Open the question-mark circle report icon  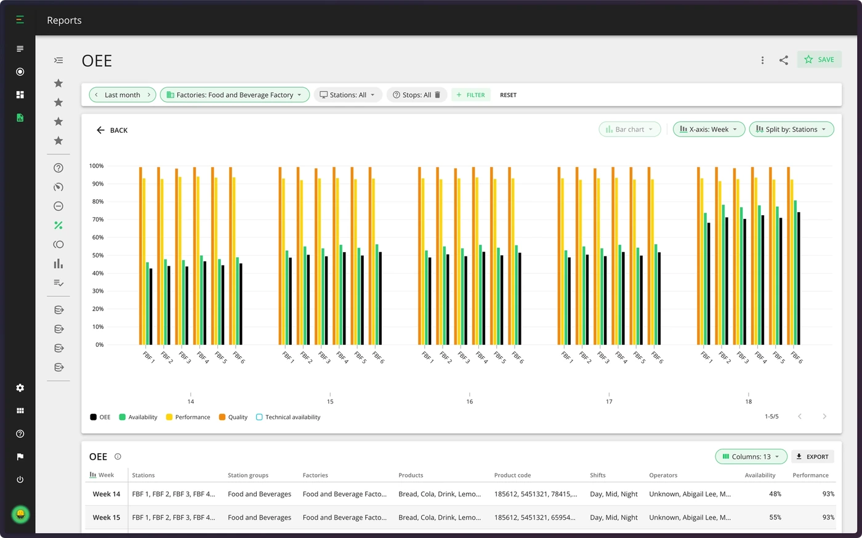[x=58, y=168]
